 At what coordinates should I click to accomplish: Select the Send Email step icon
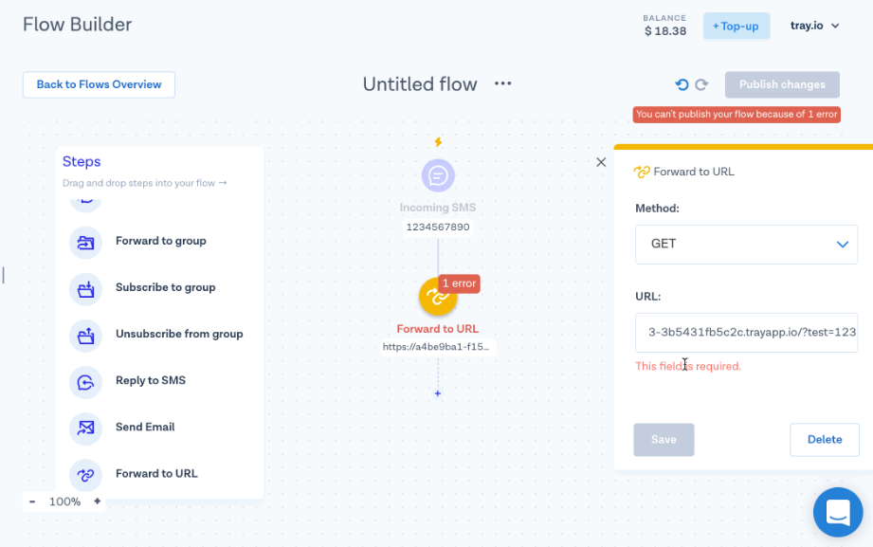pyautogui.click(x=85, y=427)
